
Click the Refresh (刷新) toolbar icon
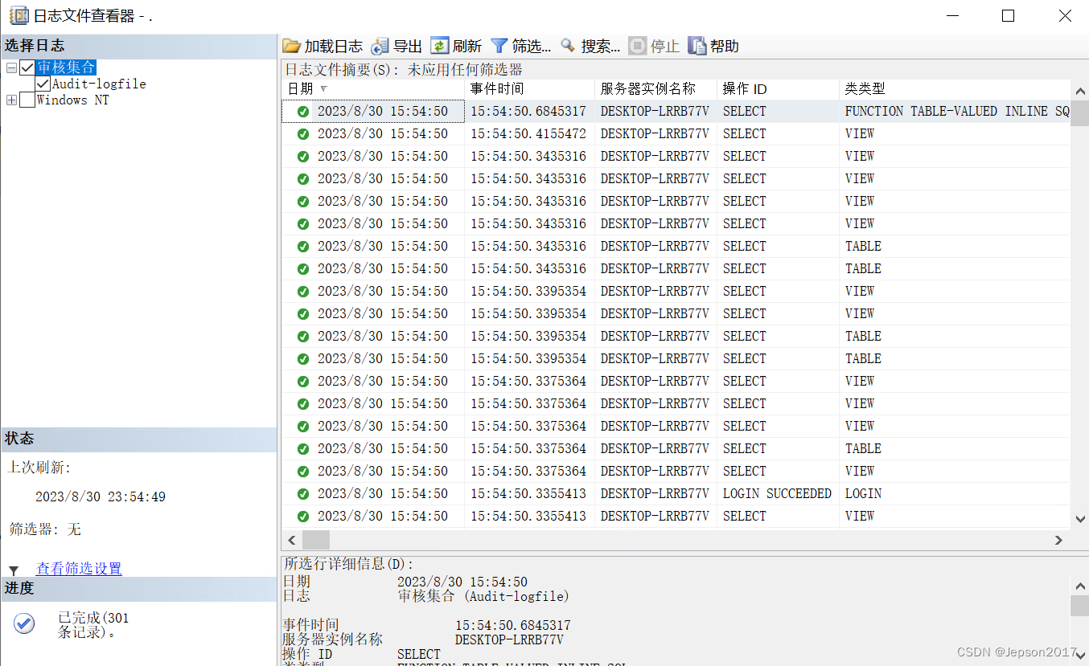click(x=440, y=46)
